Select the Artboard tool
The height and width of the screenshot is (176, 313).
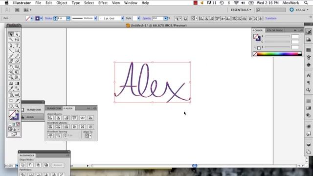[11, 101]
